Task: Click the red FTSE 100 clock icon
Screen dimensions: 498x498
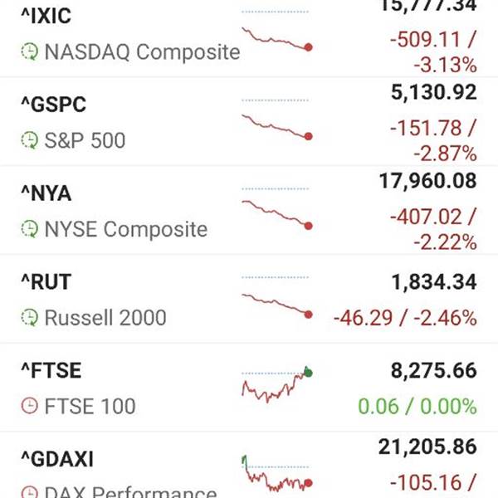Action: [x=30, y=406]
